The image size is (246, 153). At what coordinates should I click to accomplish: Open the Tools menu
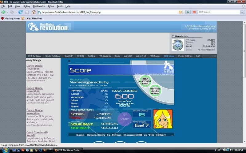(x=60, y=6)
